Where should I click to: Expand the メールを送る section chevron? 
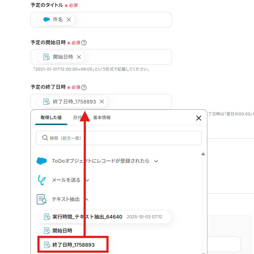87,180
